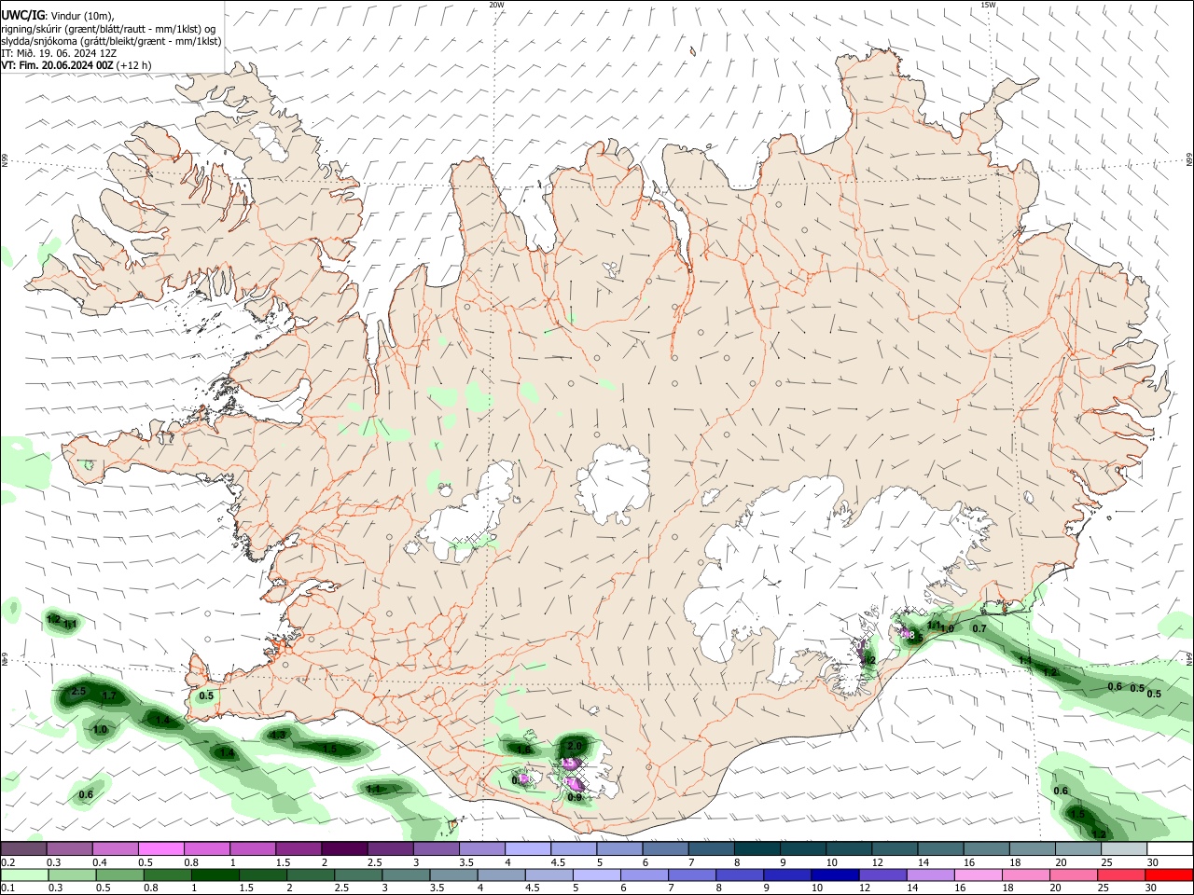Click the '2.0' precipitation value in south Iceland
Screen dimensions: 1194x895
pos(575,747)
